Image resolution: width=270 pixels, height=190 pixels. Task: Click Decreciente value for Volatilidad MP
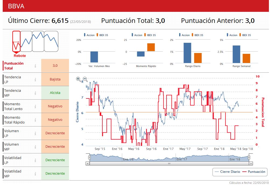pyautogui.click(x=55, y=173)
